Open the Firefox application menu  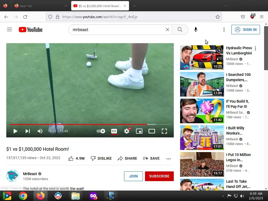[x=262, y=17]
